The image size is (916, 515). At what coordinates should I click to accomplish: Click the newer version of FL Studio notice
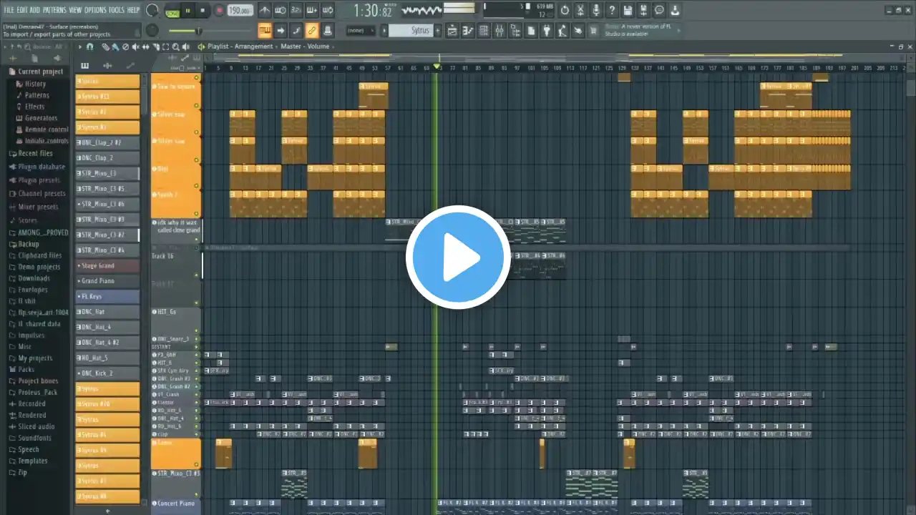pyautogui.click(x=640, y=31)
